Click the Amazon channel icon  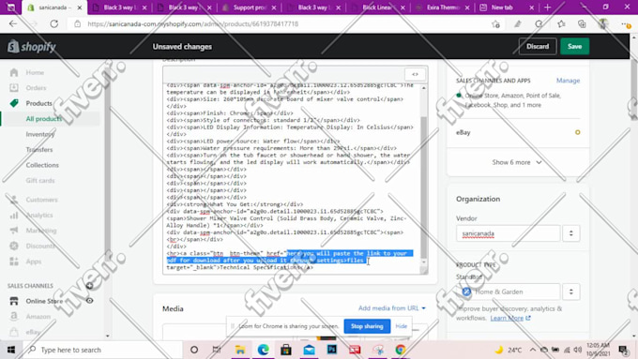tap(14, 316)
